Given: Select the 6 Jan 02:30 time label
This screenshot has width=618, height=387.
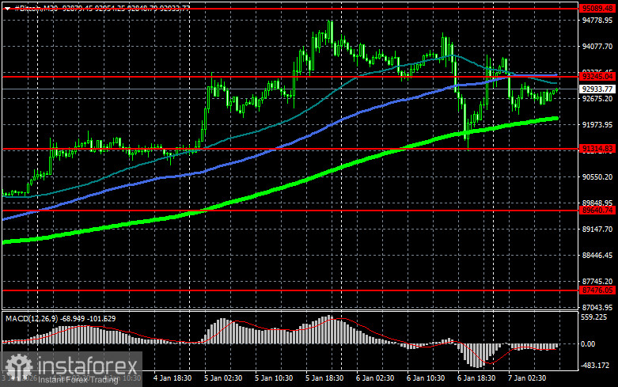Looking at the screenshot, I should point(375,378).
